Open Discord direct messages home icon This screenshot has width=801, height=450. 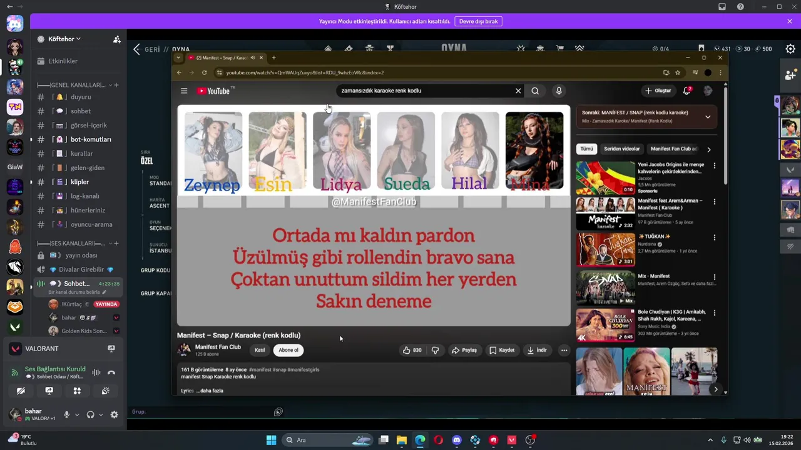click(14, 24)
